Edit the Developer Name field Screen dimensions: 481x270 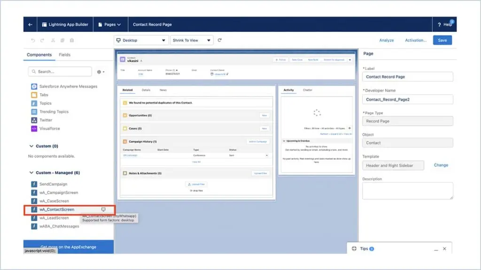[407, 100]
